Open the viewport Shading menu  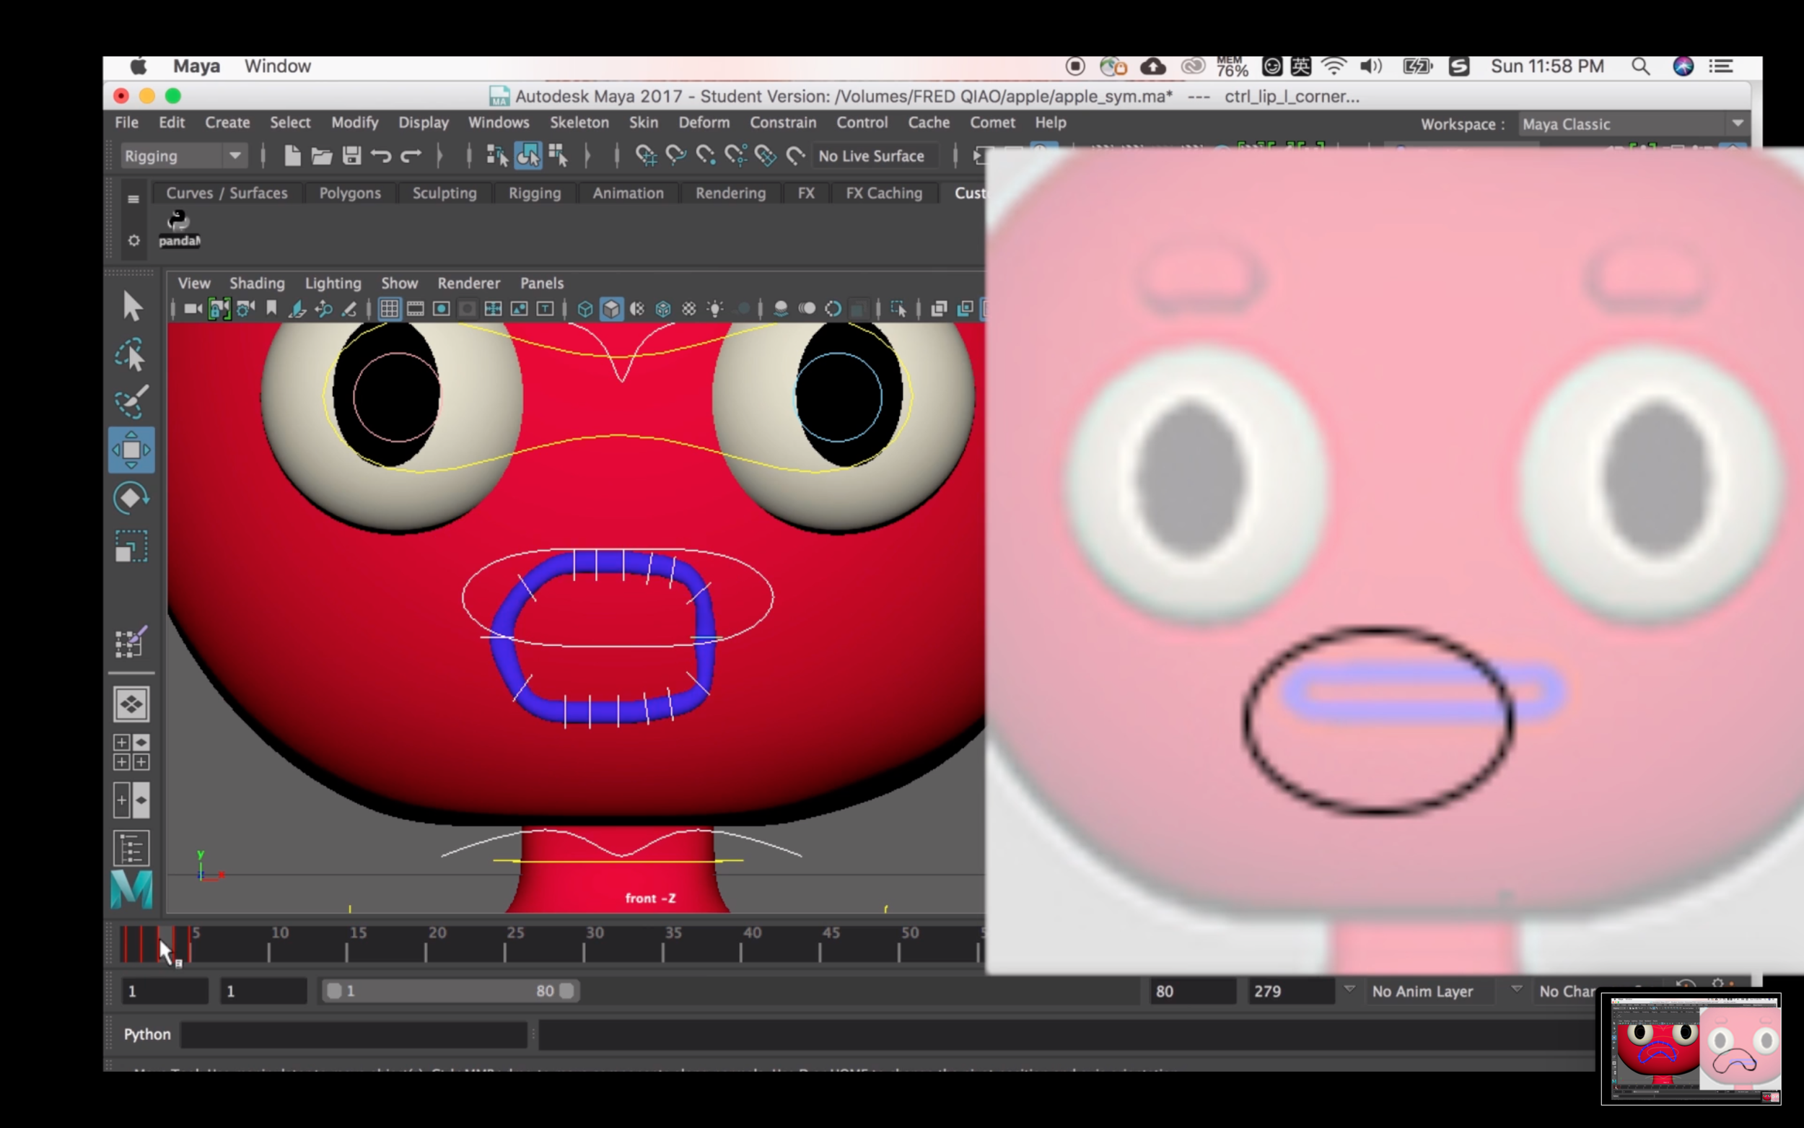click(x=258, y=284)
